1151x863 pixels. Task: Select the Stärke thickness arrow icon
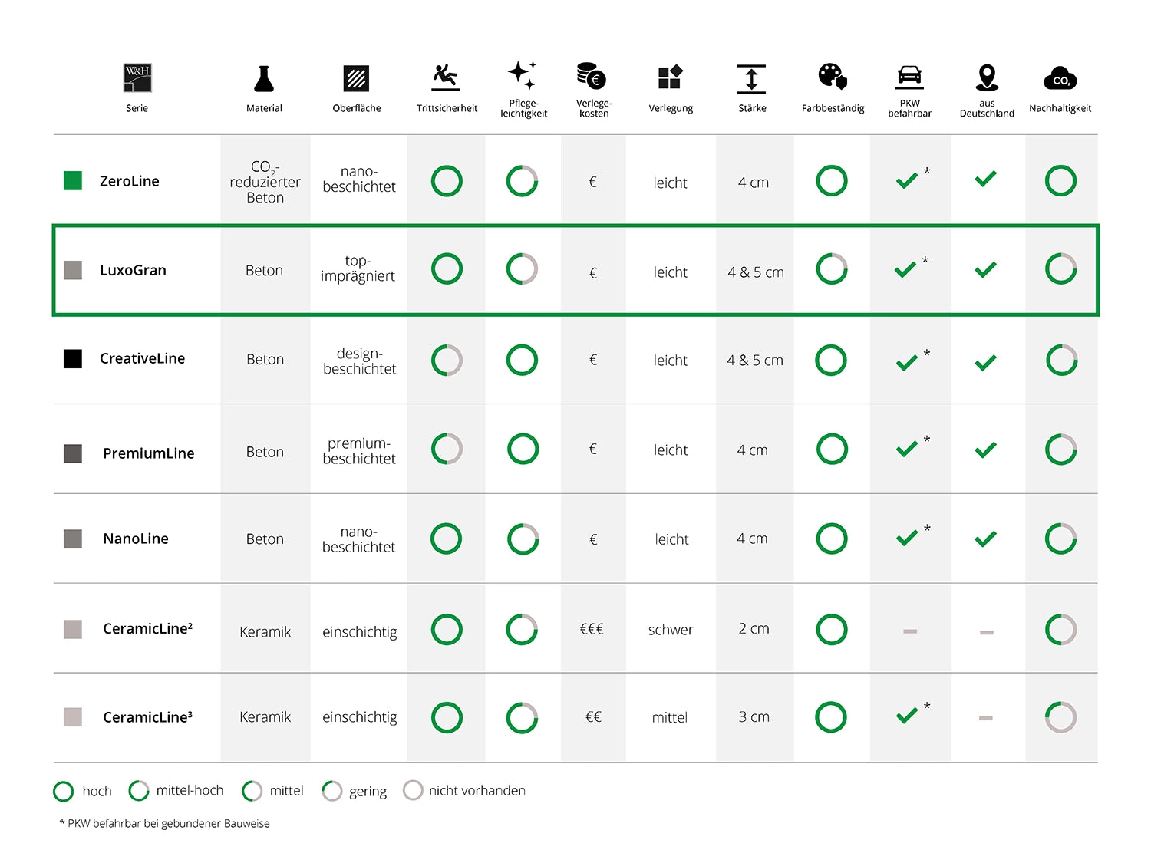(751, 79)
